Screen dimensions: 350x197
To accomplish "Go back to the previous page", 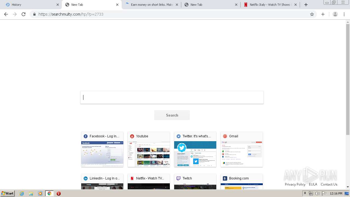I will pyautogui.click(x=6, y=14).
